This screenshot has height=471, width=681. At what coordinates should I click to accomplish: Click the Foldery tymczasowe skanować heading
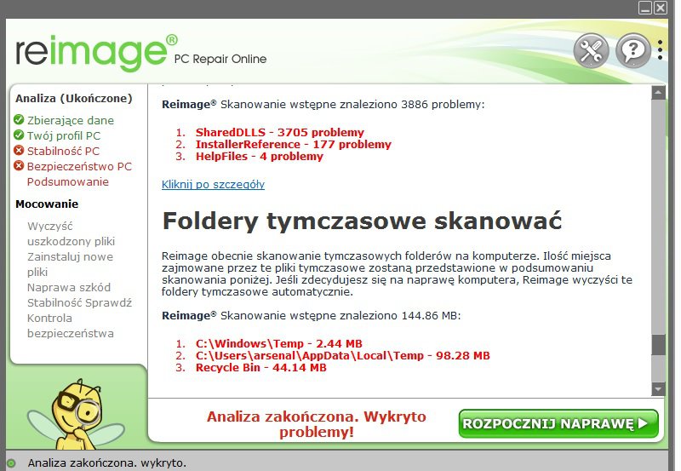(362, 221)
